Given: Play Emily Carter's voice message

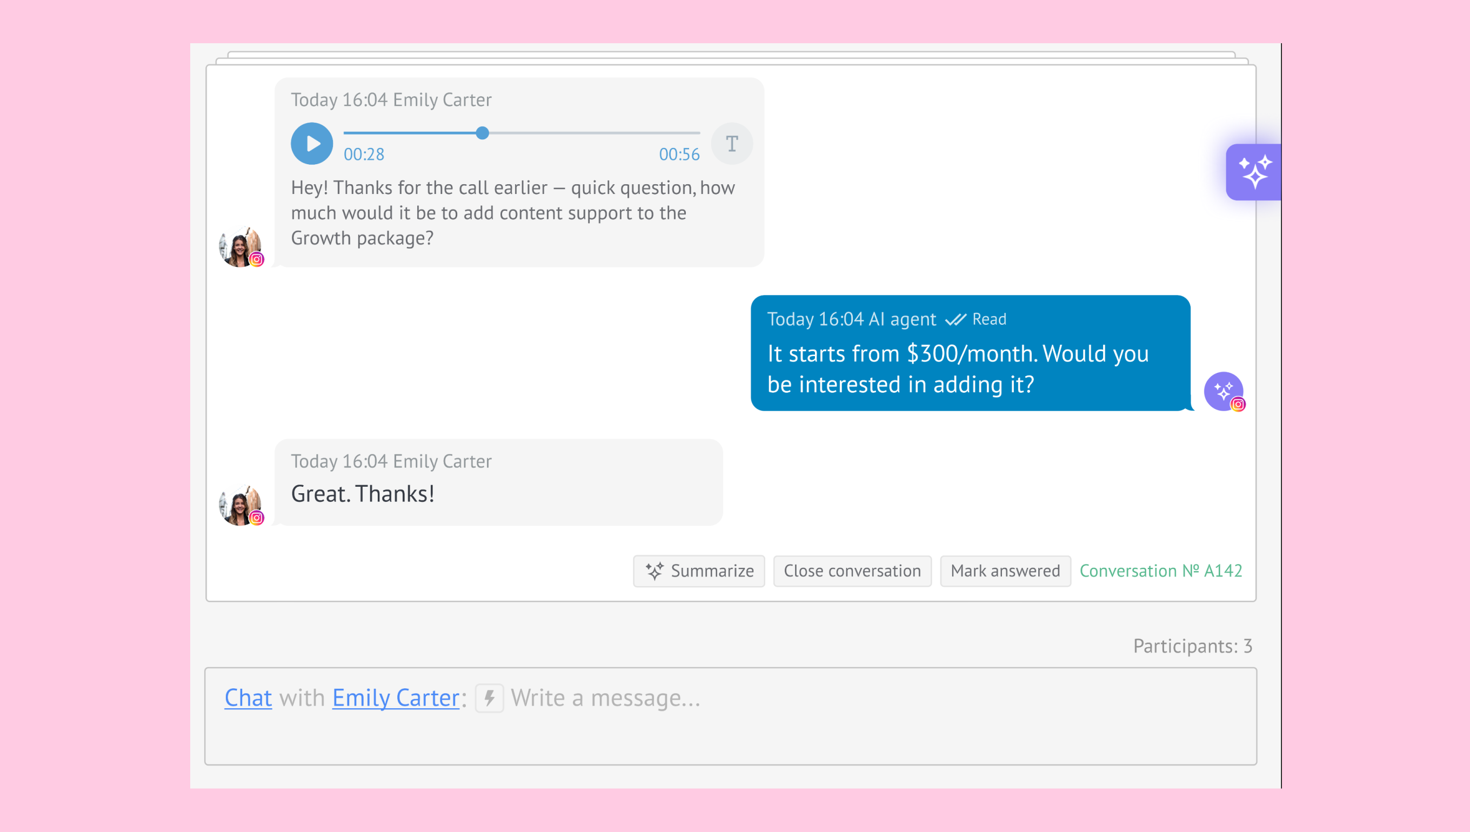Looking at the screenshot, I should tap(311, 143).
